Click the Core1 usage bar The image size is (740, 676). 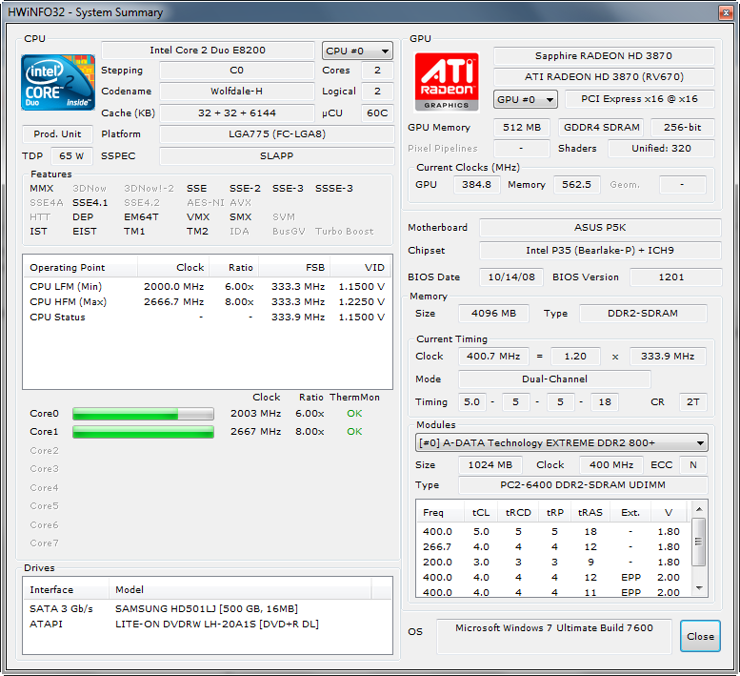click(143, 432)
